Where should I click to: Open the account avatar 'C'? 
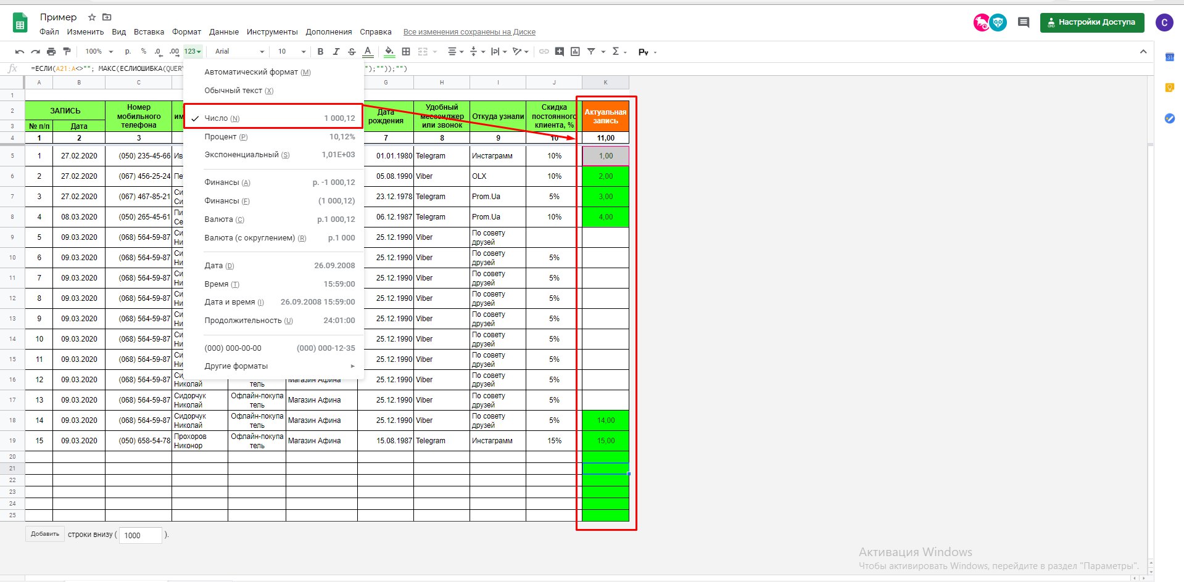[1164, 23]
